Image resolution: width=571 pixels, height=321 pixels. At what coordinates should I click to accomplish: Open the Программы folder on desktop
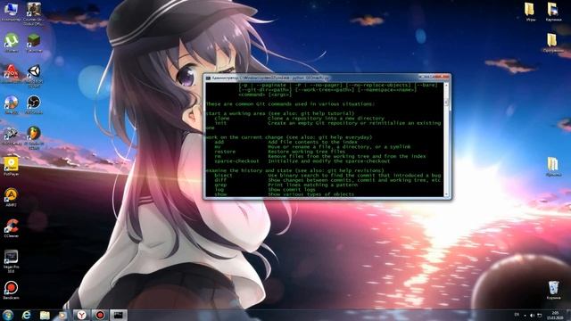553,43
